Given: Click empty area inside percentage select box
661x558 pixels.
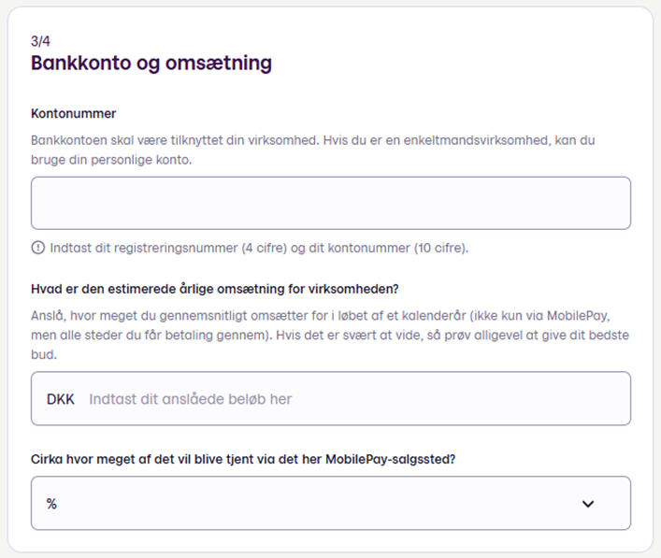Looking at the screenshot, I should pos(316,504).
